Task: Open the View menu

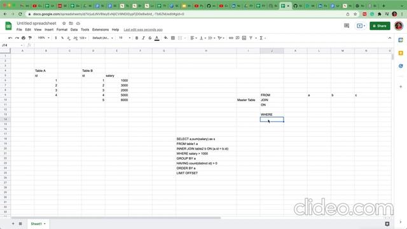Action: point(38,30)
